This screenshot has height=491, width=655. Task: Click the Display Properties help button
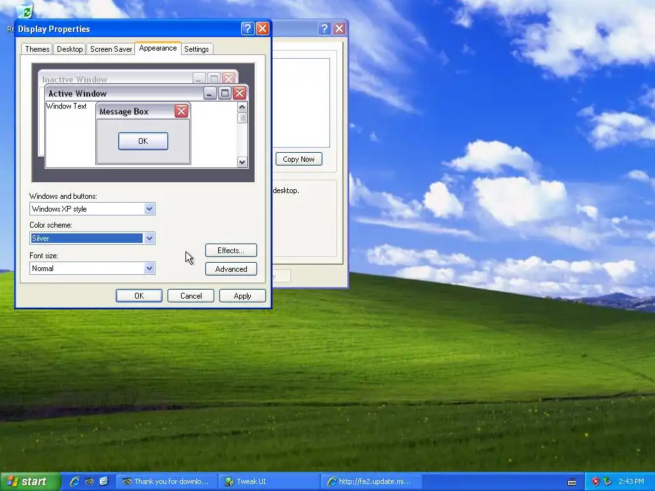(x=248, y=28)
